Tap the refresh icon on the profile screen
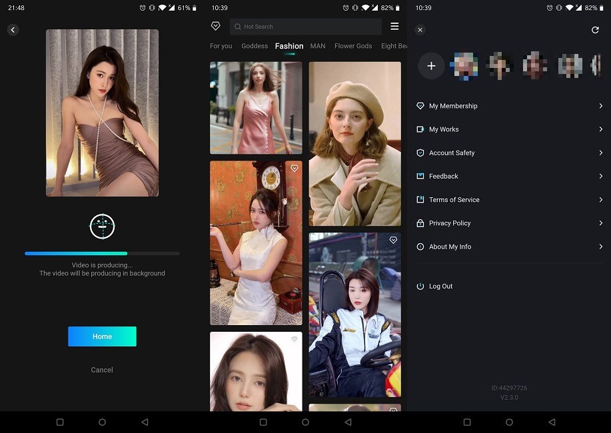The width and height of the screenshot is (611, 433). tap(595, 29)
